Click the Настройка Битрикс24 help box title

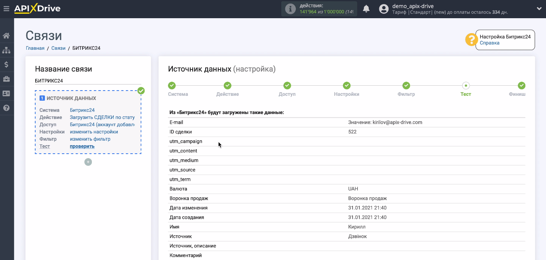coord(505,37)
